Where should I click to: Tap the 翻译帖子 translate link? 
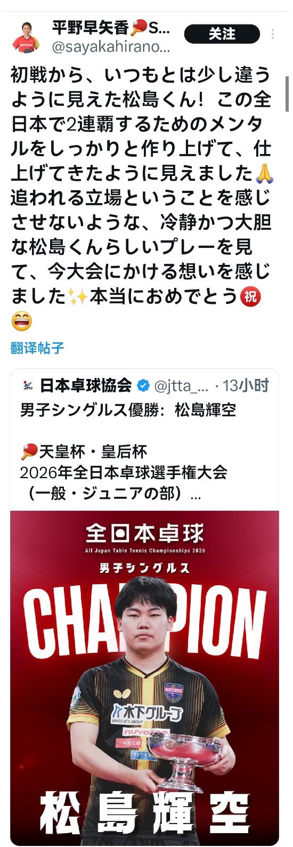[37, 349]
